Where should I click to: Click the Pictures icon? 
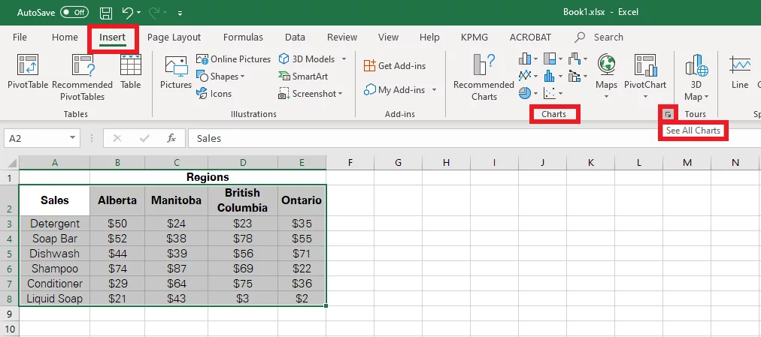(175, 73)
